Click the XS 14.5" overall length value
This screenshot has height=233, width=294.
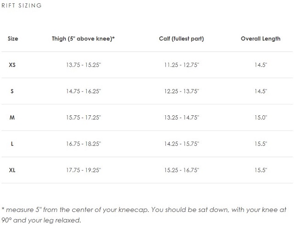pyautogui.click(x=261, y=65)
